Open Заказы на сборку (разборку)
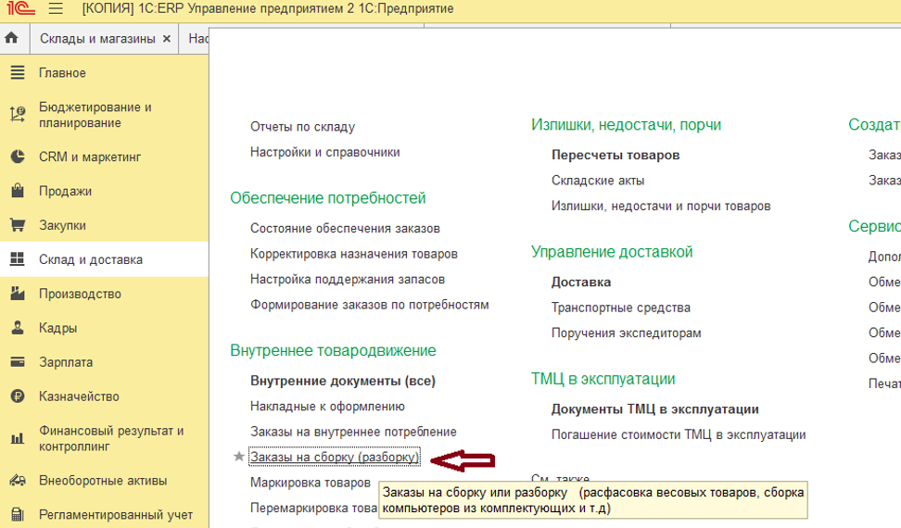The width and height of the screenshot is (901, 528). [x=335, y=458]
